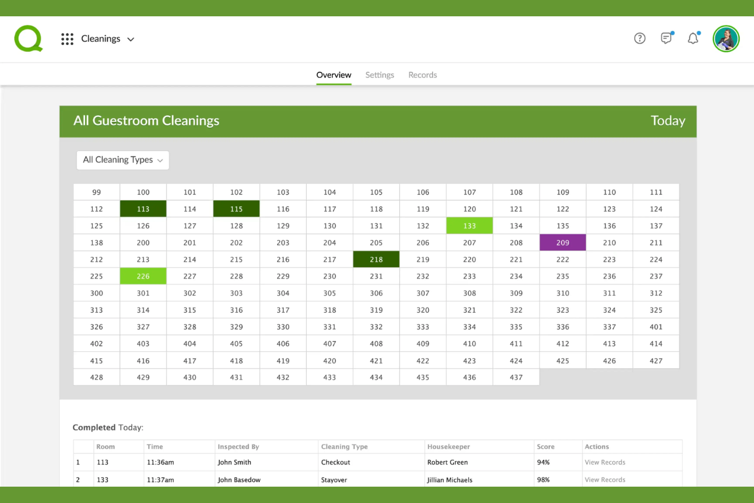The height and width of the screenshot is (503, 754).
Task: Click View Records for room 113
Action: pos(605,462)
